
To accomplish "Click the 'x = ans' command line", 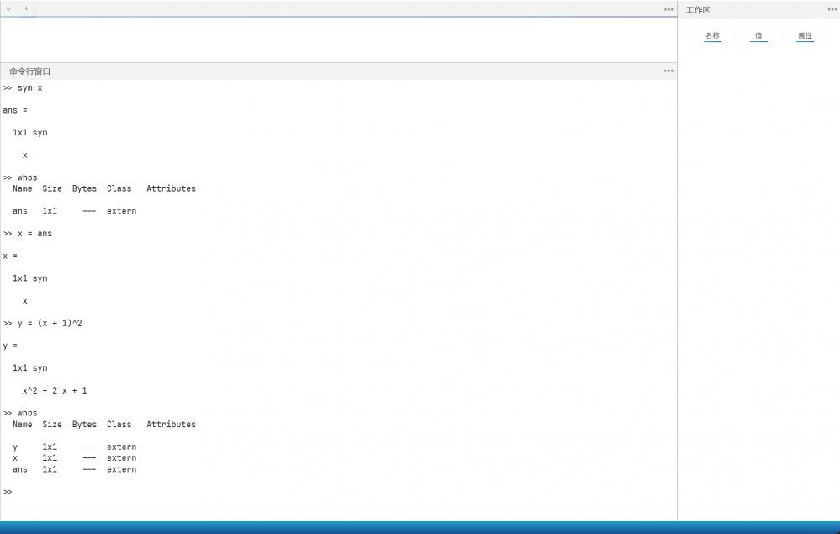I will pyautogui.click(x=34, y=234).
